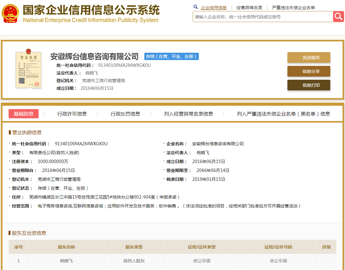Click the red search magnifier button
345x270 pixels.
[x=339, y=17]
